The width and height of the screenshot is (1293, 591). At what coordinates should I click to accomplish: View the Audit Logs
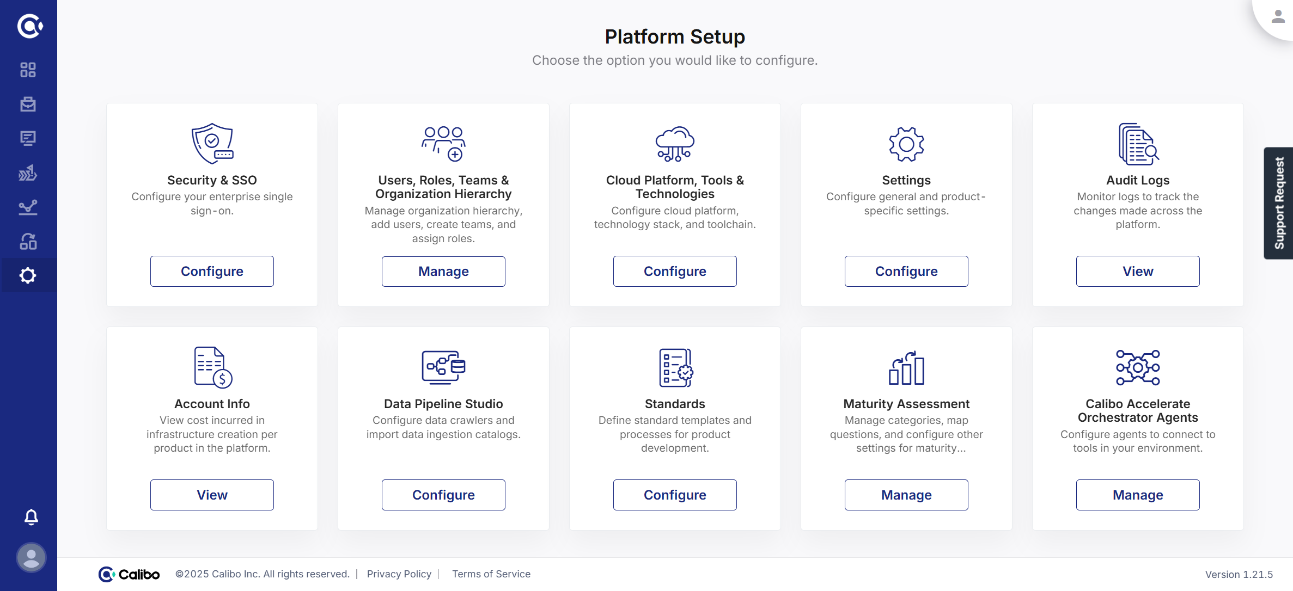pos(1138,271)
